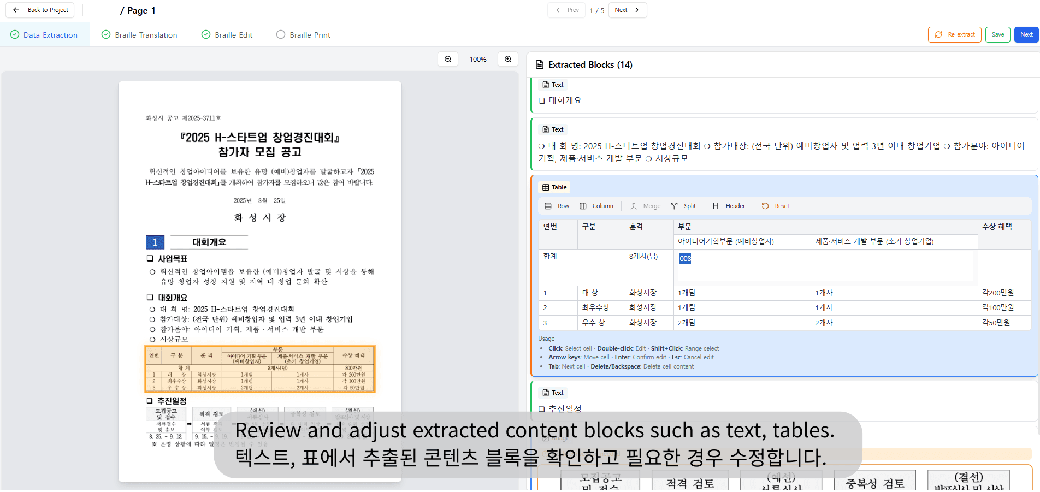Click the zoom out magnifier icon

tap(447, 58)
